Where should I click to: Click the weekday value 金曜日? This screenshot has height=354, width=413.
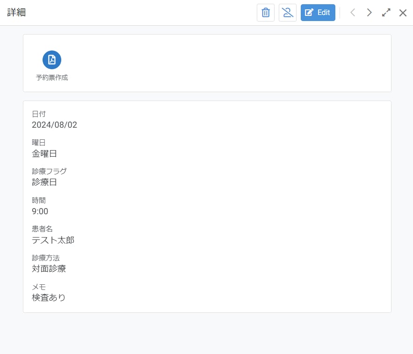[x=44, y=153]
